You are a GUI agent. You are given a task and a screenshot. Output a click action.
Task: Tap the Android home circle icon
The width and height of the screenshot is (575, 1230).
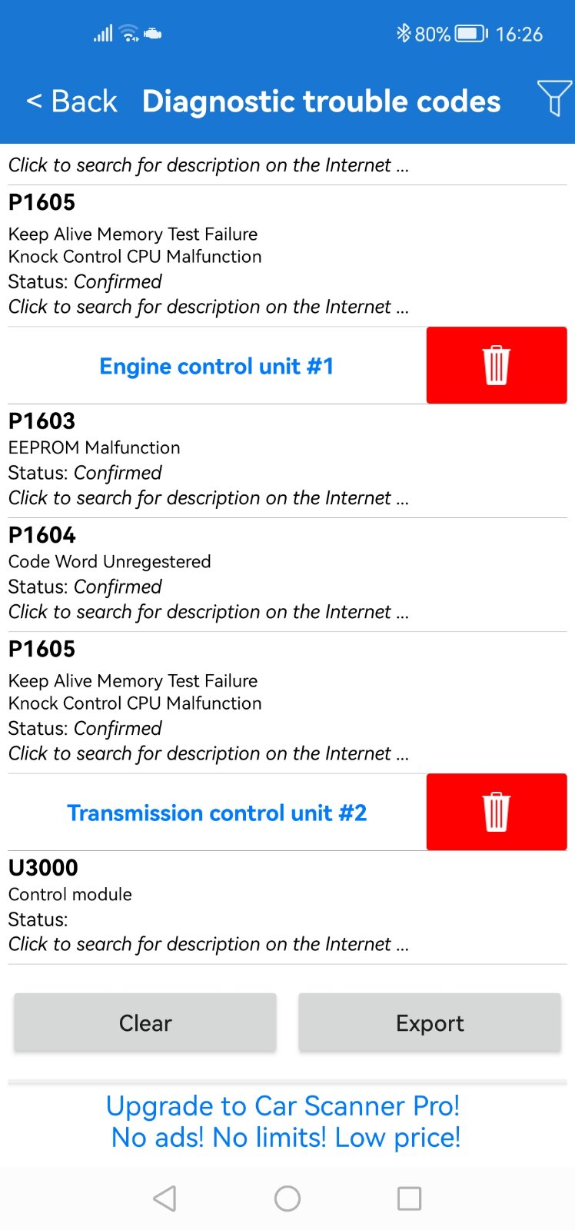pyautogui.click(x=287, y=1198)
